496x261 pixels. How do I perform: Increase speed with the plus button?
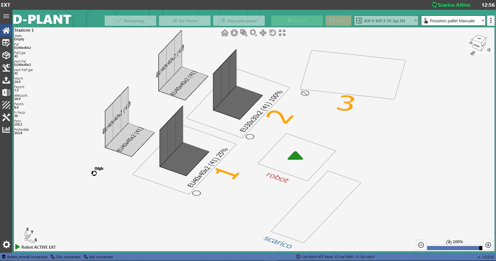[488, 245]
